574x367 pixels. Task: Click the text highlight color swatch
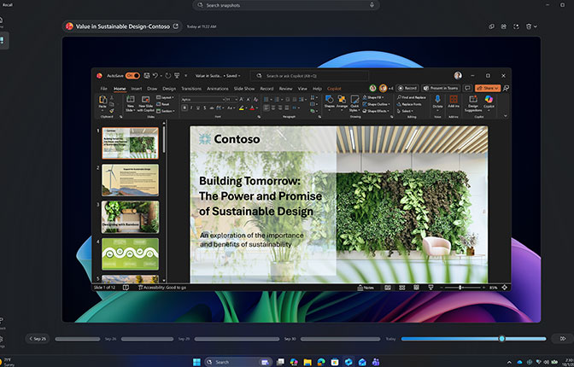click(x=241, y=108)
